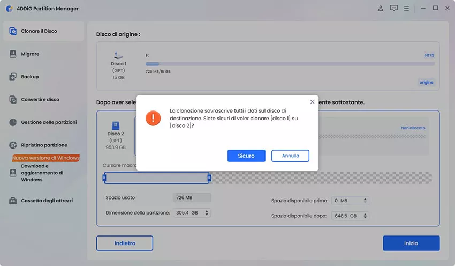
Task: Open the Cassetta degli attrezzi toolbox icon
Action: (13, 201)
